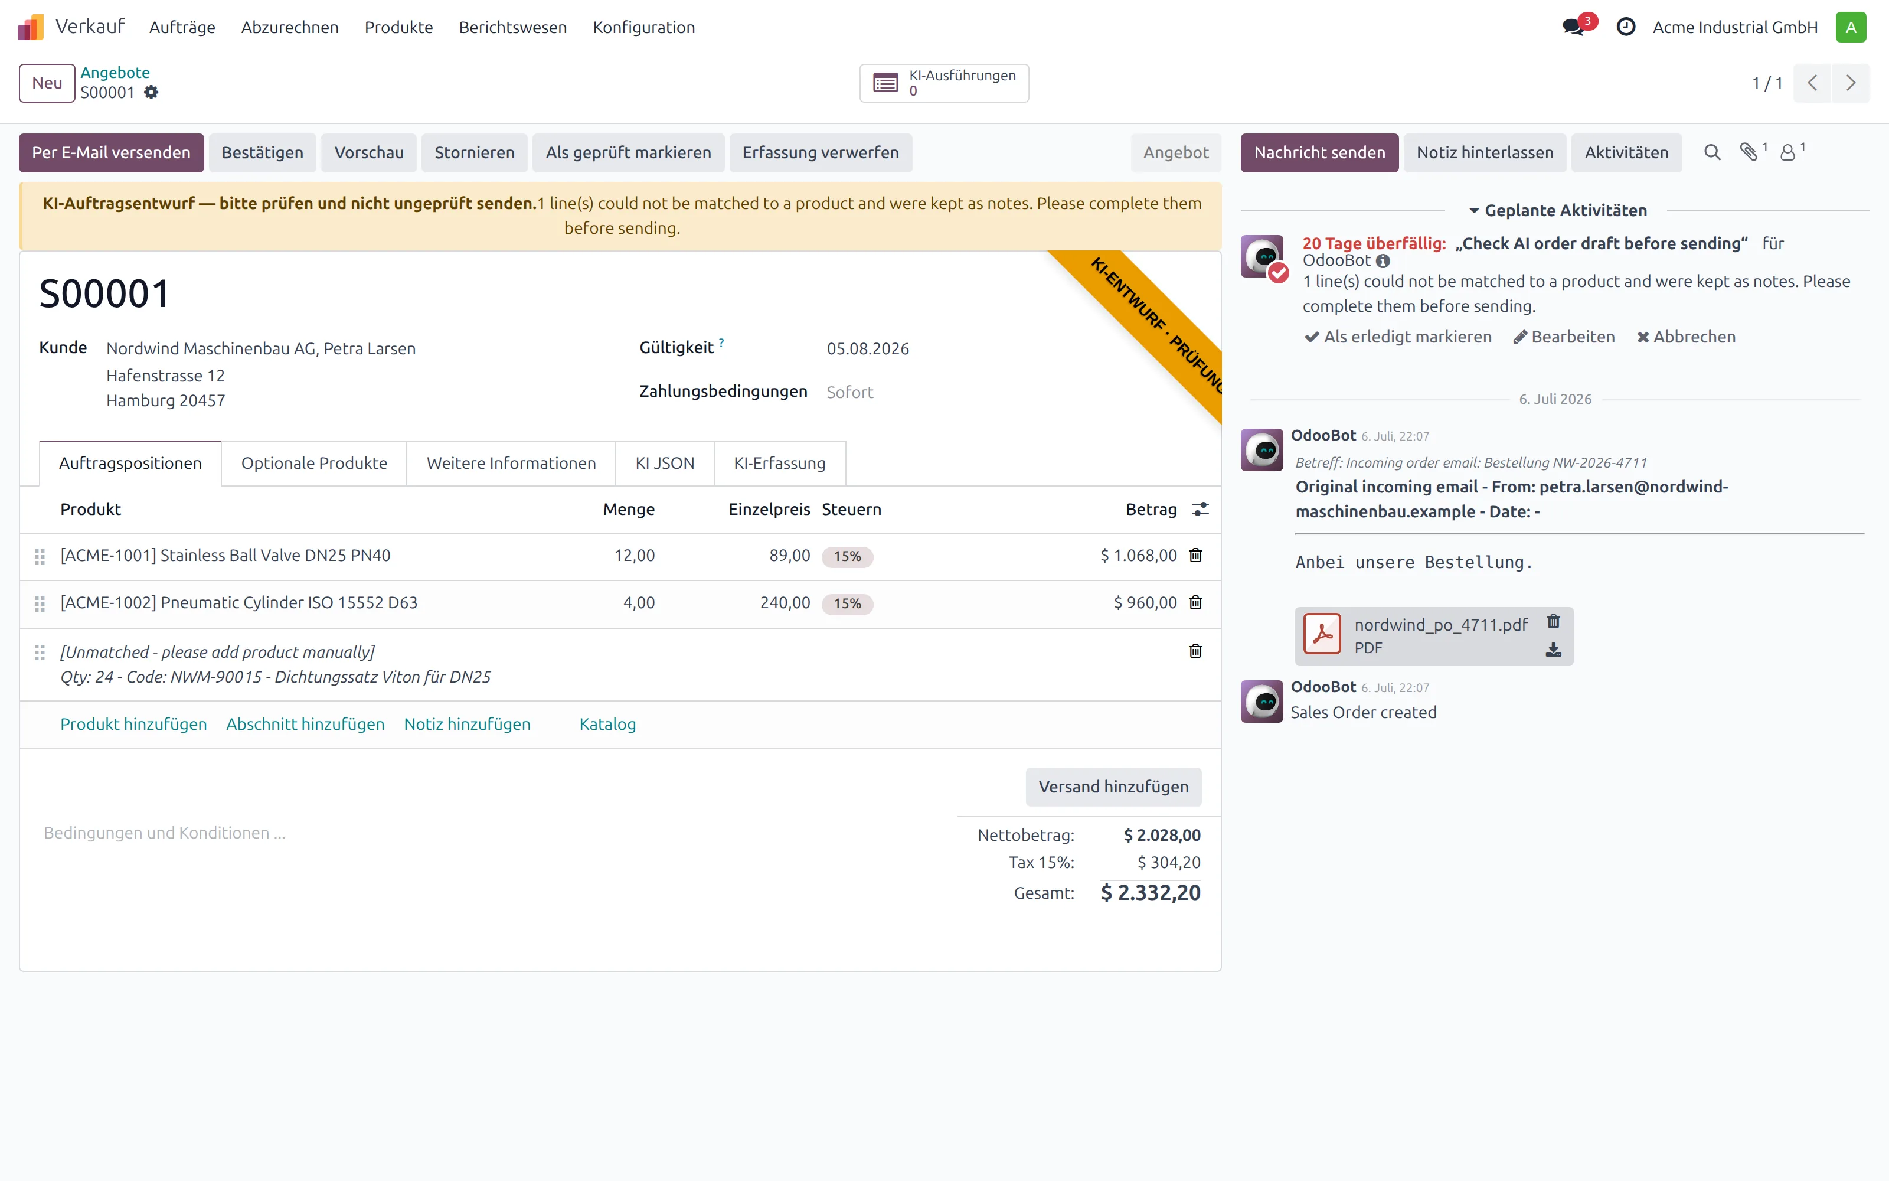Open the green user avatar menu
The width and height of the screenshot is (1889, 1181).
coord(1851,27)
